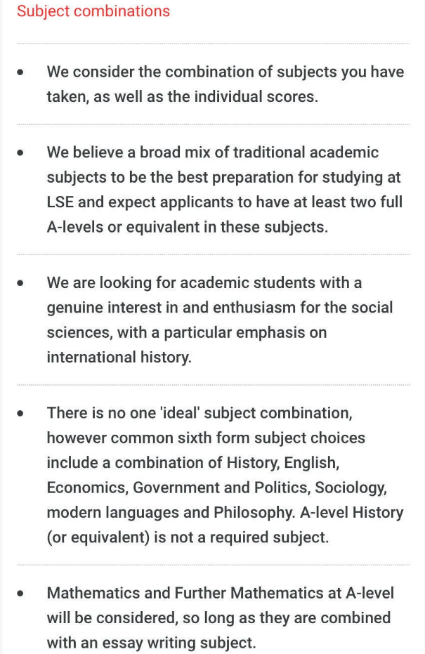Click 'however common sixth form subject choices'
The image size is (425, 654).
206,438
